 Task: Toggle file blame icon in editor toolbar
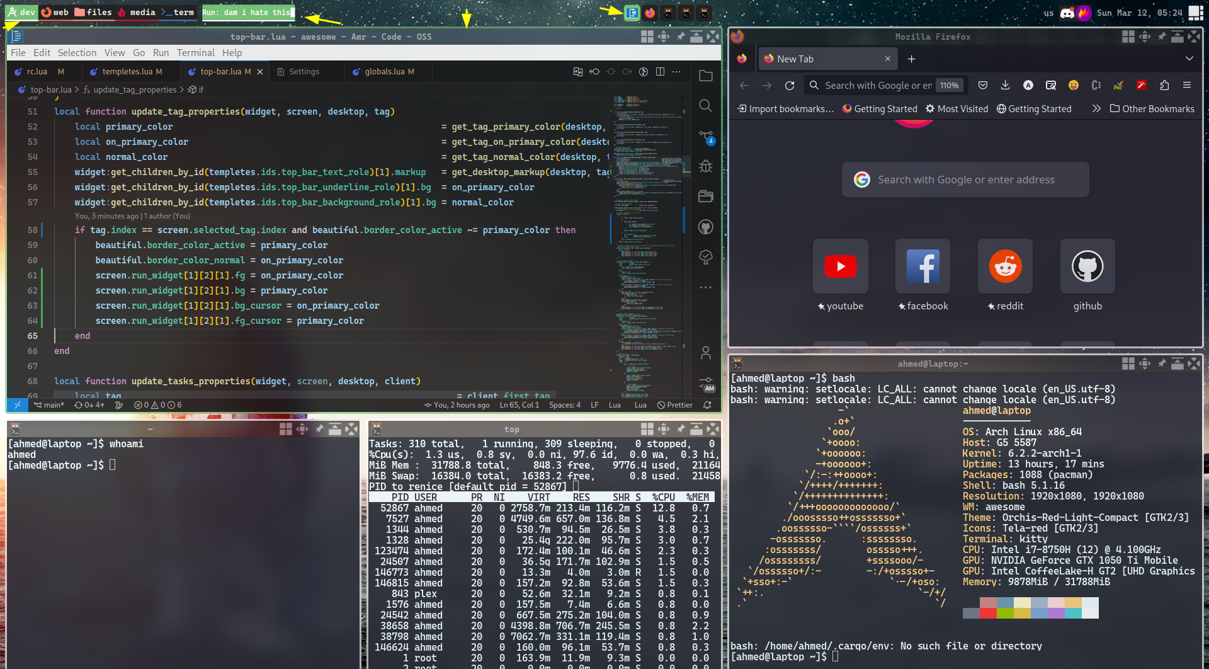coord(644,72)
